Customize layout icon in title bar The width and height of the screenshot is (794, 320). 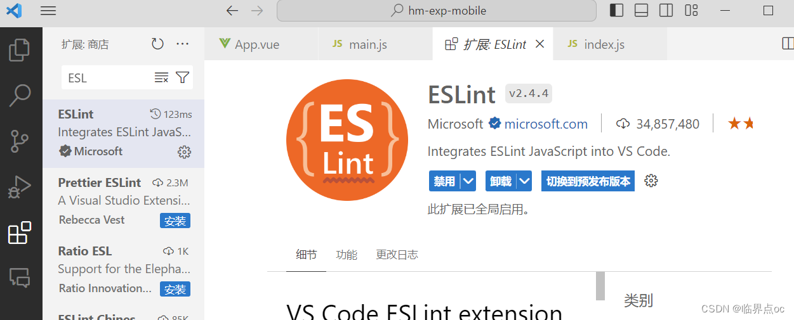tap(691, 11)
